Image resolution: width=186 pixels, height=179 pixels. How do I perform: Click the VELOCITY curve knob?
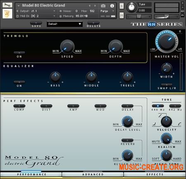pyautogui.click(x=167, y=122)
